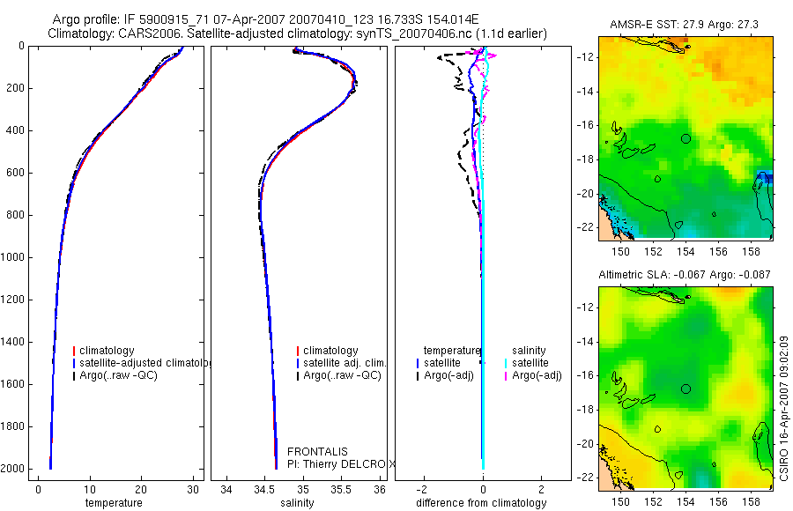The height and width of the screenshot is (511, 793).
Task: Click the difference-from-climatology plot panel
Action: coord(483,263)
